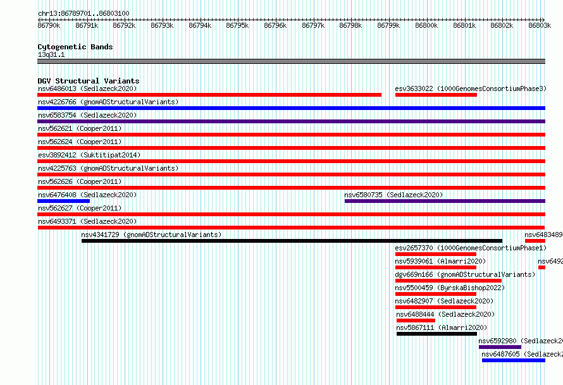Select the nsv6592980 Sedlazeck label
Viewport: 563px width, 385px height.
521,341
